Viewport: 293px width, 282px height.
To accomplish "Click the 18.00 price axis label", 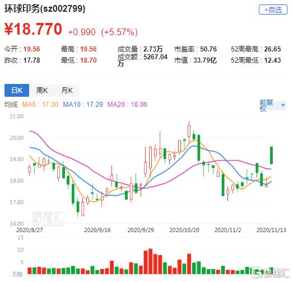I will pyautogui.click(x=17, y=181).
